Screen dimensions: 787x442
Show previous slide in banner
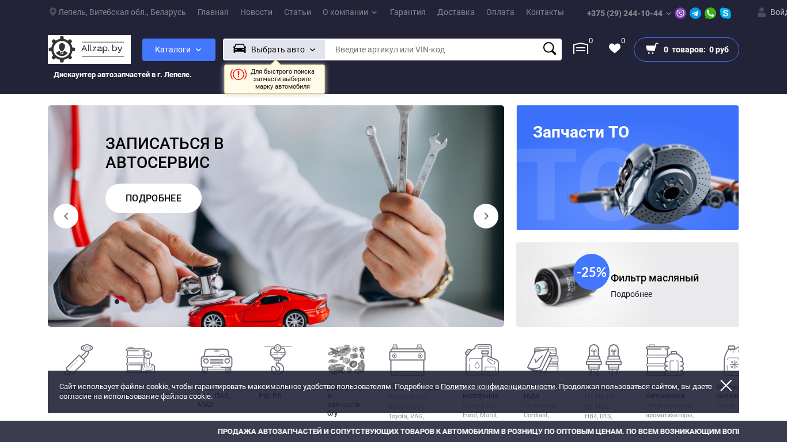pos(66,216)
